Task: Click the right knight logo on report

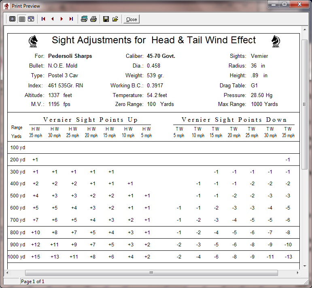Action: point(276,41)
